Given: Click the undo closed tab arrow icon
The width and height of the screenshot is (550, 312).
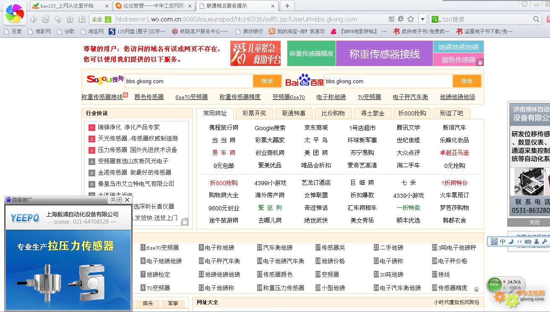Looking at the screenshot, I should tap(57, 19).
